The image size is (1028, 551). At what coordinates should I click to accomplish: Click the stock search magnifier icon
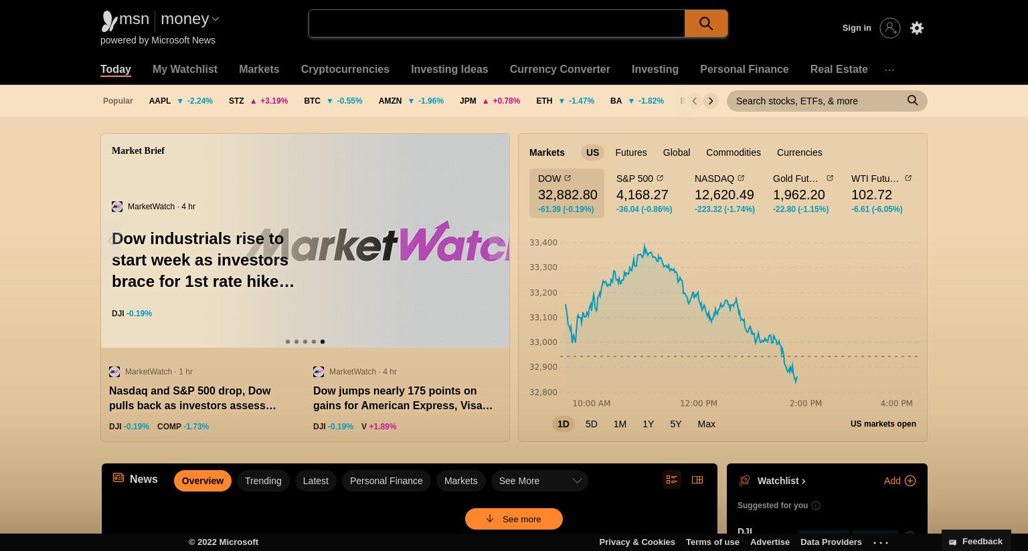point(912,100)
